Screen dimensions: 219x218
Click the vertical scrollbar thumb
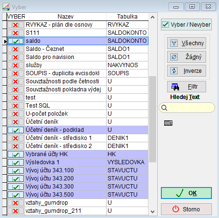click(x=153, y=119)
